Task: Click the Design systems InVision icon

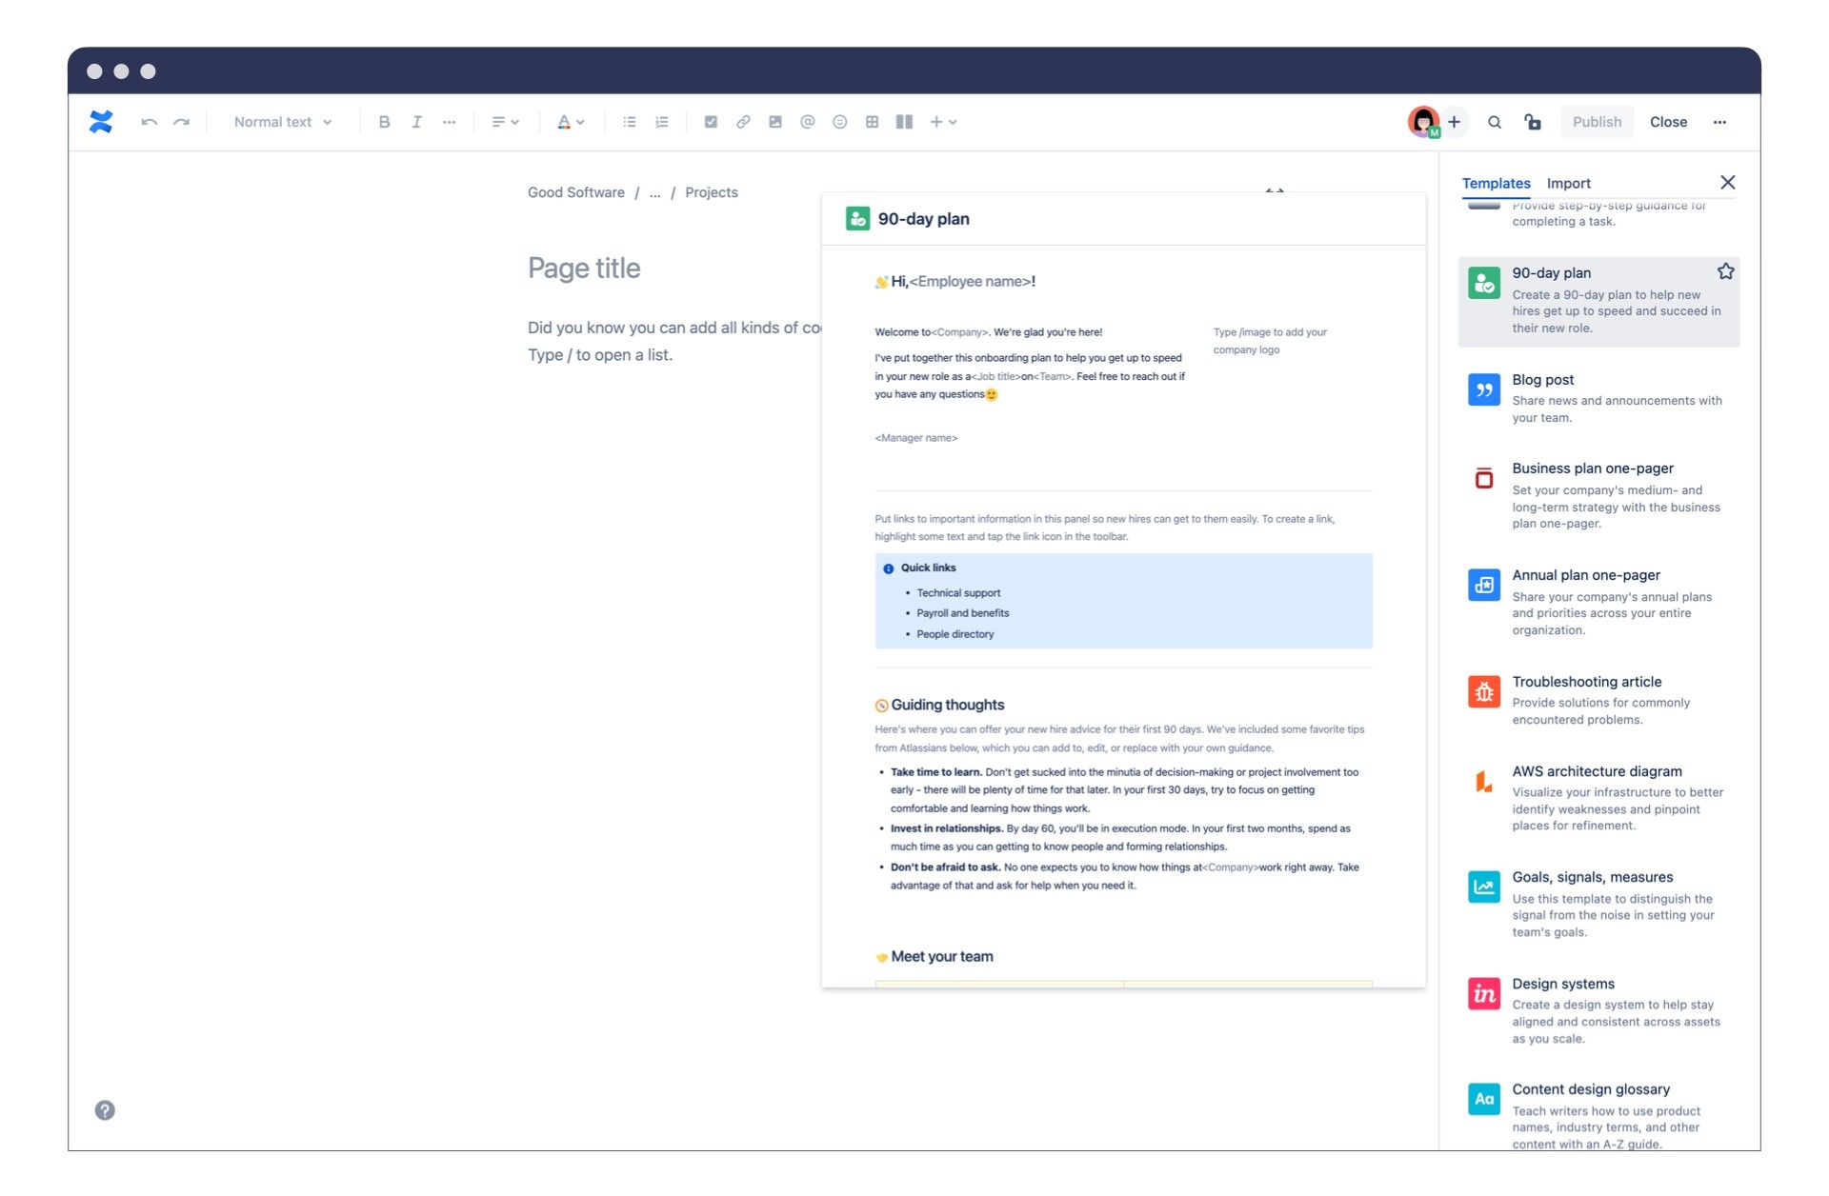Action: (1484, 993)
